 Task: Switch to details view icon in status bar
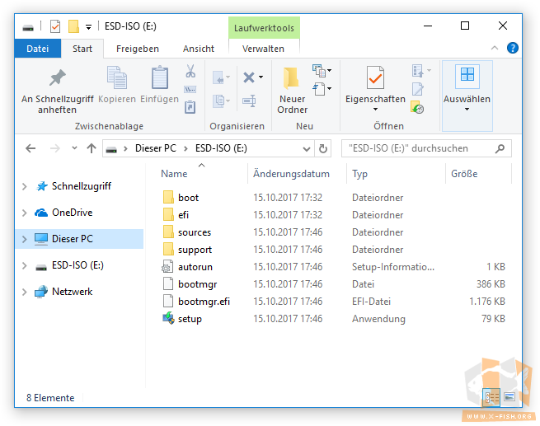tap(491, 397)
